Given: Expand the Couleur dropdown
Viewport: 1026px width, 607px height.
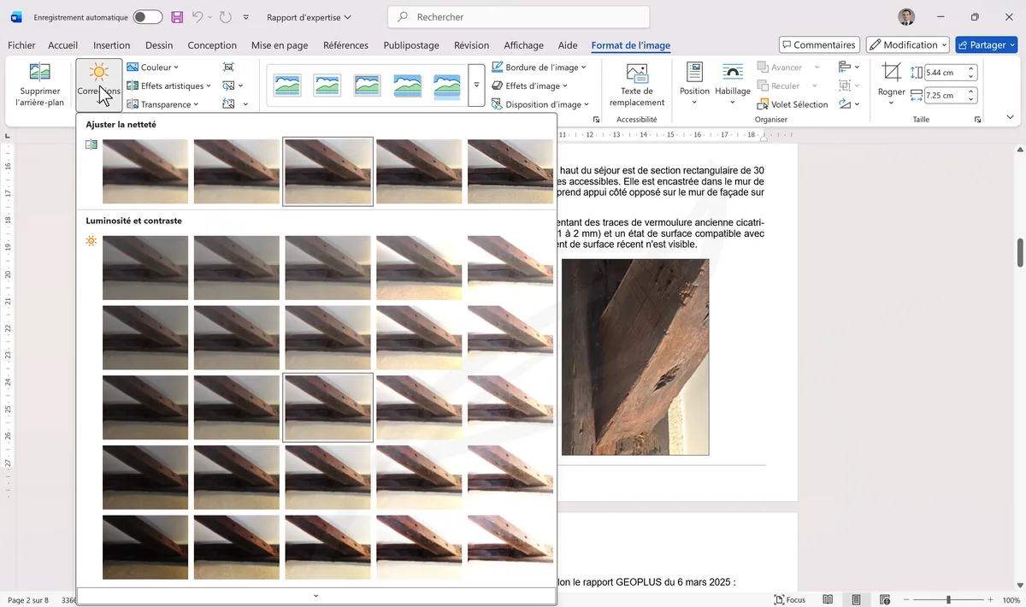Looking at the screenshot, I should tap(153, 67).
